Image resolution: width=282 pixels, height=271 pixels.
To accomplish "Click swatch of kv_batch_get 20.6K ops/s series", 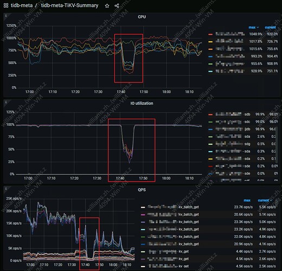I will (x=143, y=215).
